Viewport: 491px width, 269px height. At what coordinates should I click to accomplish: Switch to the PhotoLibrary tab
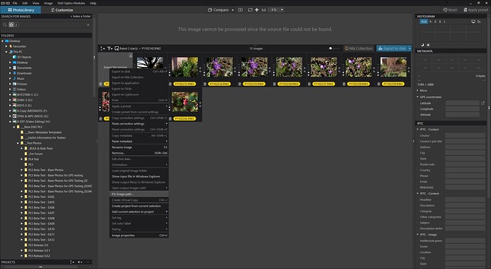coord(21,10)
